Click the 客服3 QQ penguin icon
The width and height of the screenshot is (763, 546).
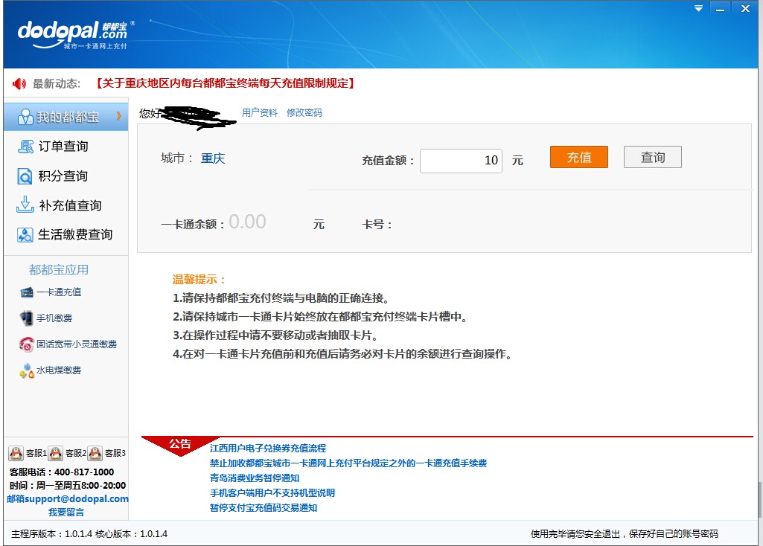pos(95,453)
